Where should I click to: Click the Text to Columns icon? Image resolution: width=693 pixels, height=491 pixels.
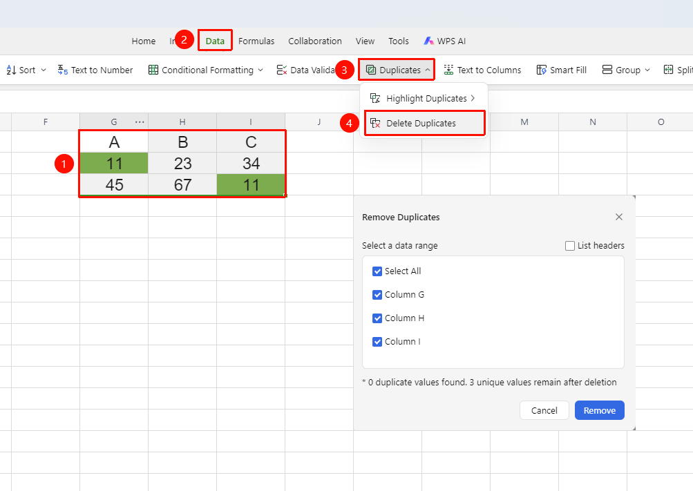(448, 70)
